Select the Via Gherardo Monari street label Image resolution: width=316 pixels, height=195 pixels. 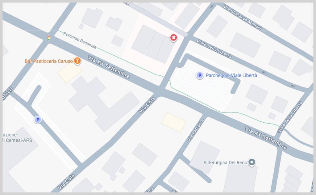coord(243,18)
